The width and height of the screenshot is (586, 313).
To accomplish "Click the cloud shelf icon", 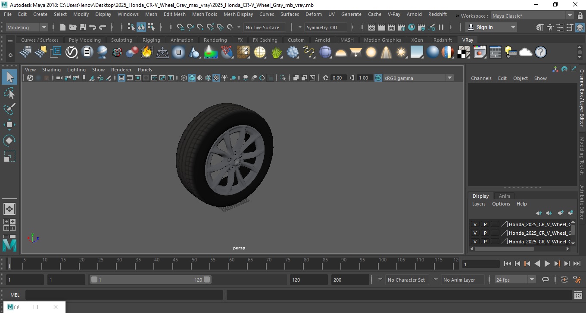I will [525, 52].
